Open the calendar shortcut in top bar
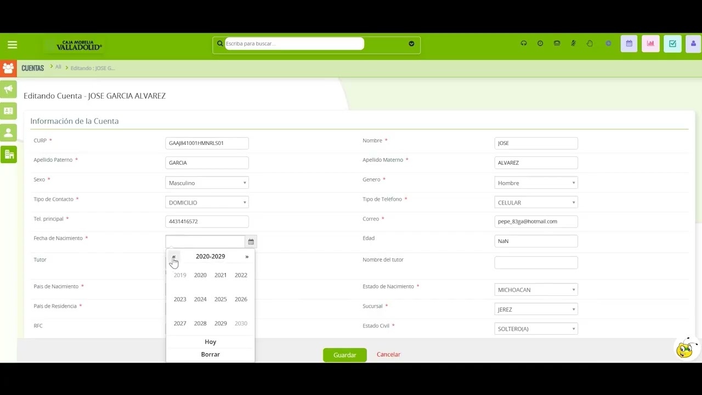702x395 pixels. tap(629, 44)
